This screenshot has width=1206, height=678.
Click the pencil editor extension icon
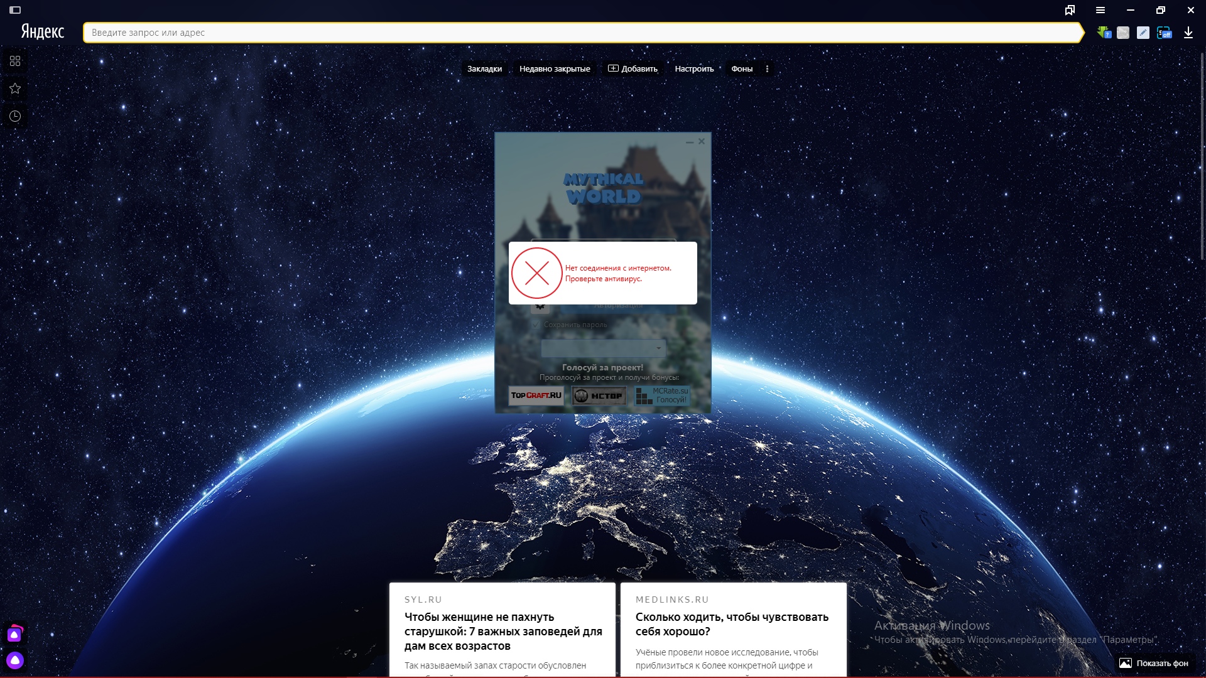point(1143,33)
